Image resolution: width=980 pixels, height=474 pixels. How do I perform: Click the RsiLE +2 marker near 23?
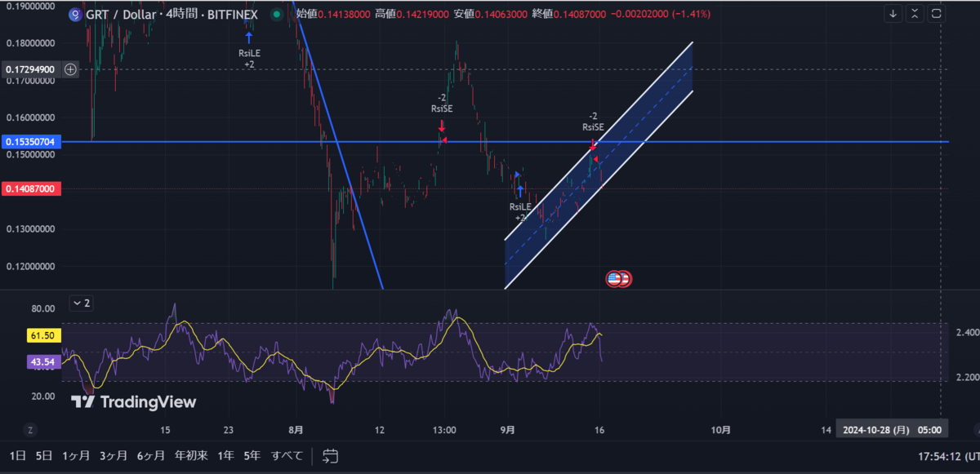pos(249,49)
